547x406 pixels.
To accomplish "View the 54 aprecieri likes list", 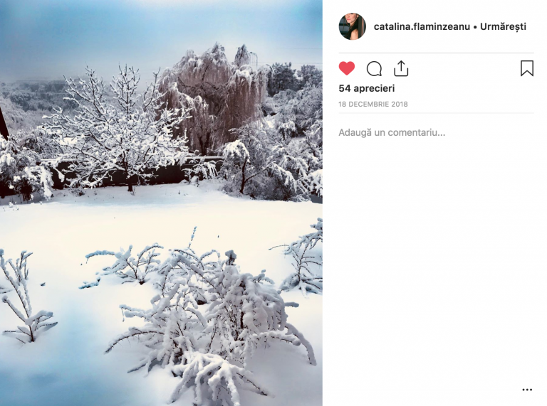I will coord(367,88).
